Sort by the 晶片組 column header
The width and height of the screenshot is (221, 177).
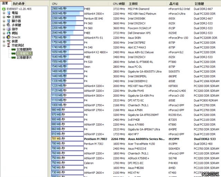pos(180,4)
